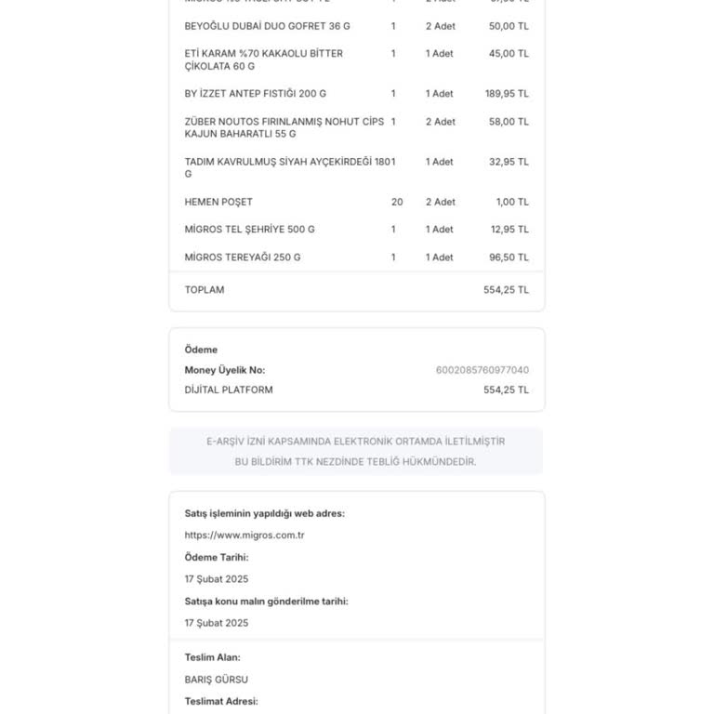Select the Money Üyelik No number

coord(483,370)
